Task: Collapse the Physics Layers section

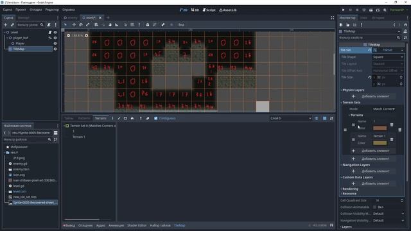Action: (x=353, y=90)
